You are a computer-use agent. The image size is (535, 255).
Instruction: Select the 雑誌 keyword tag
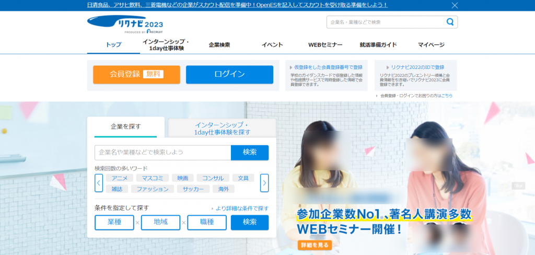coord(117,189)
